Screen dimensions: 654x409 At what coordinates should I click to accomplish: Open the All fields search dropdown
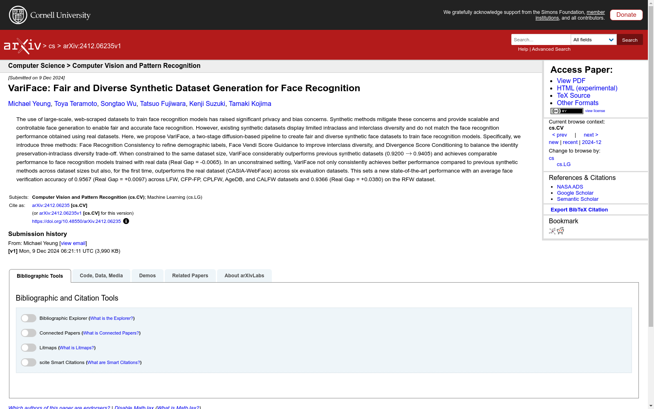[594, 40]
